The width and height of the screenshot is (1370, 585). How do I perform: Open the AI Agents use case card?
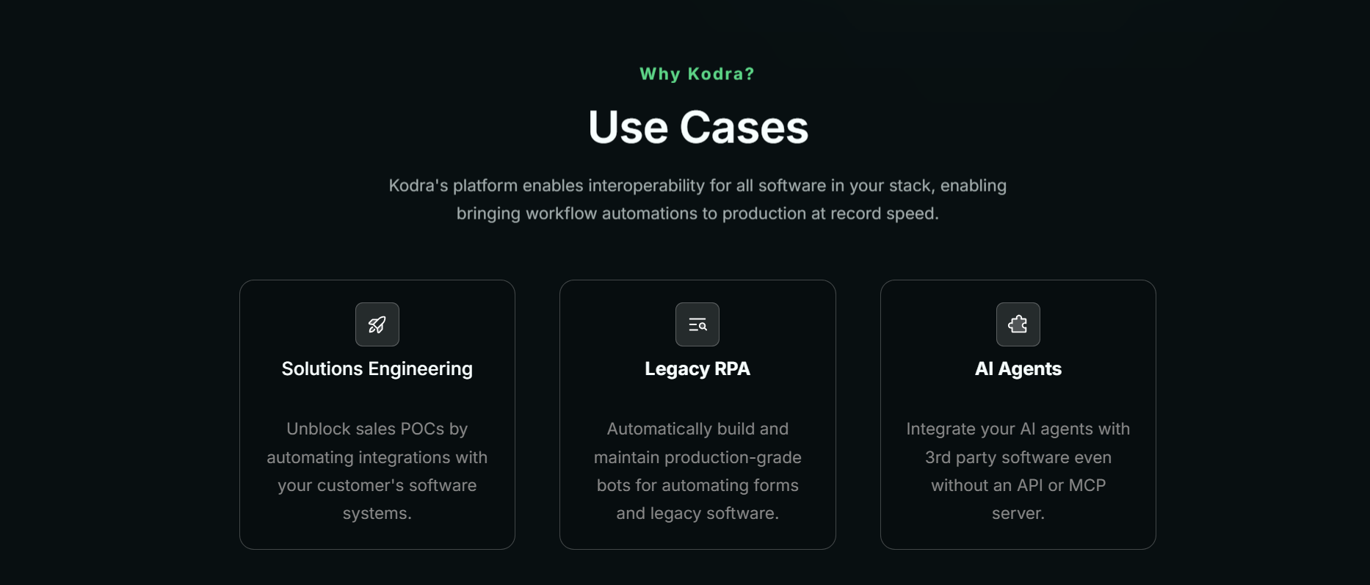coord(1018,415)
